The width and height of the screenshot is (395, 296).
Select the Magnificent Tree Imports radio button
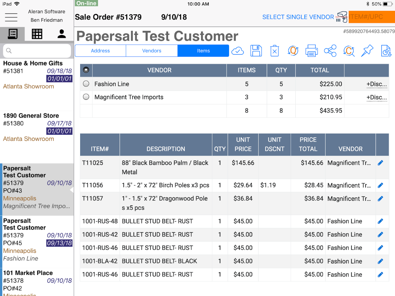(x=86, y=97)
